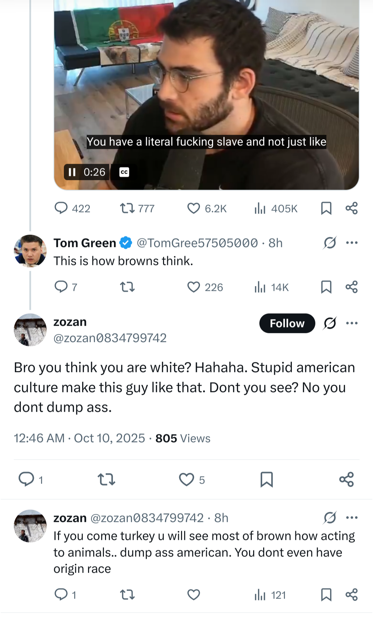The height and width of the screenshot is (621, 373).
Task: Reply to zozan's tweet about turkey
Action: tap(65, 595)
